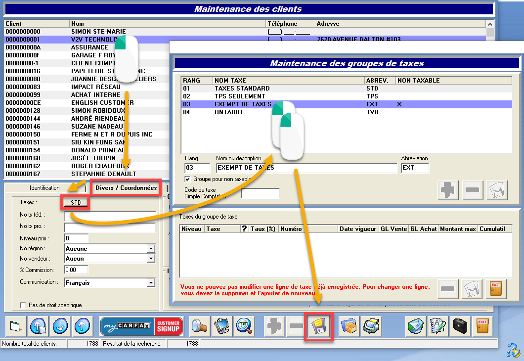Toggle the Pas de droit spécifique checkbox
Image resolution: width=524 pixels, height=361 pixels.
[x=23, y=305]
